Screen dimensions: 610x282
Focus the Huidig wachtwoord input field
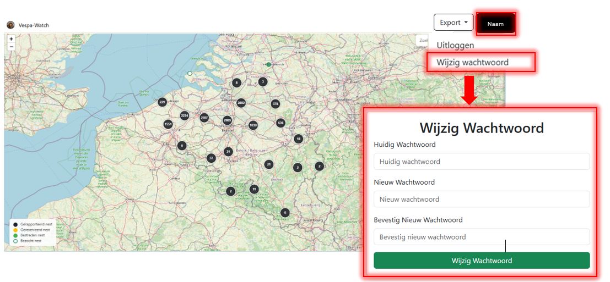tap(481, 162)
